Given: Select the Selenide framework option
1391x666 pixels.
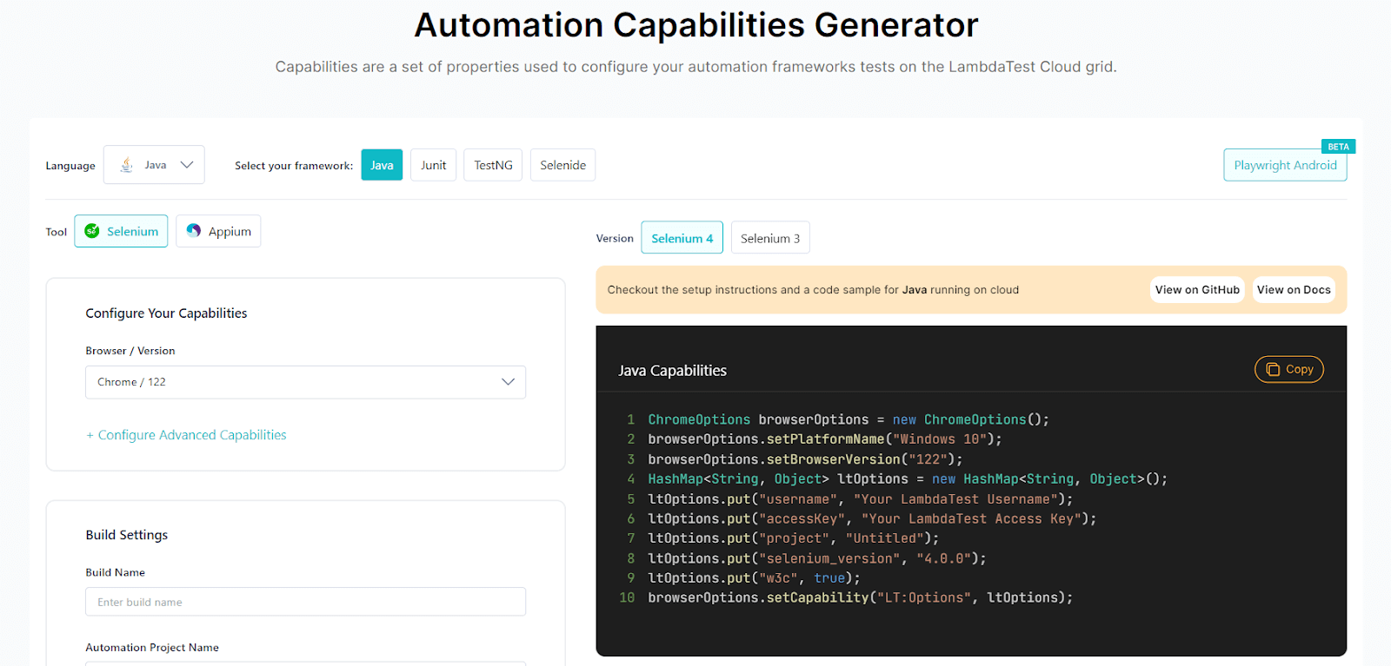Looking at the screenshot, I should pyautogui.click(x=562, y=165).
